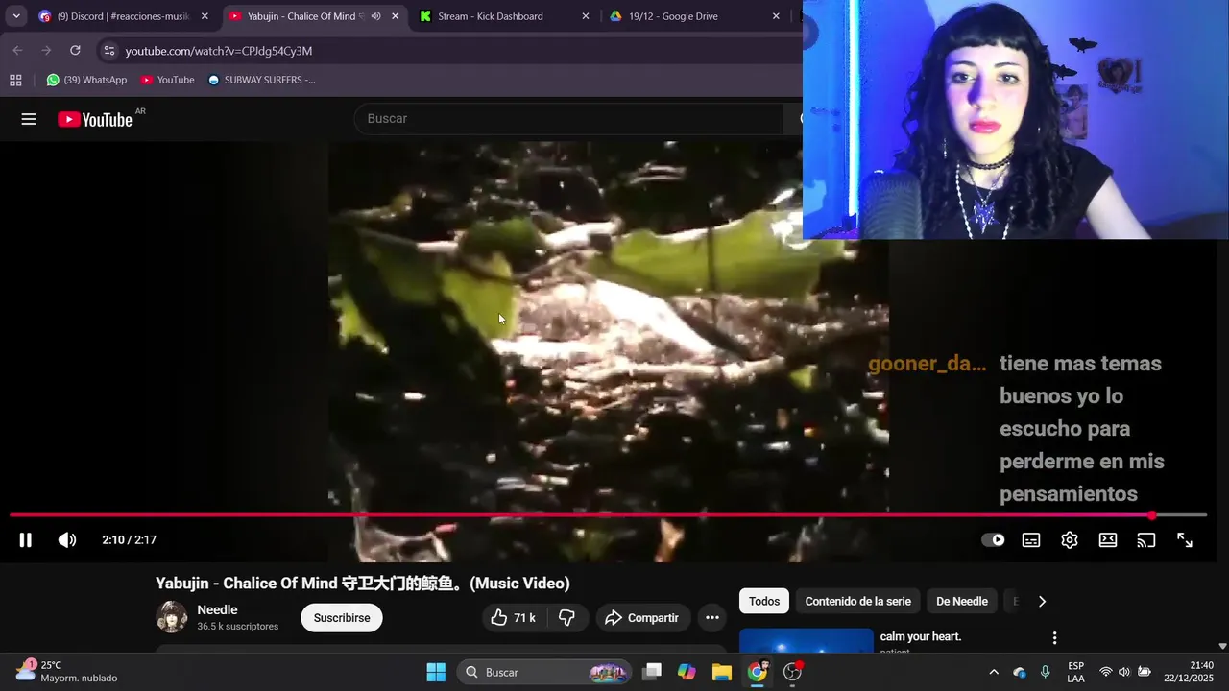Screen dimensions: 1229x691
Task: Open the Needle channel name link
Action: [x=217, y=610]
